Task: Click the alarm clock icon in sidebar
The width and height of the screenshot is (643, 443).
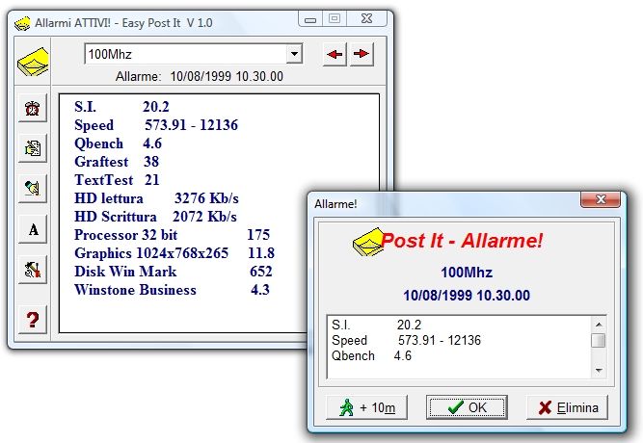Action: click(x=33, y=108)
